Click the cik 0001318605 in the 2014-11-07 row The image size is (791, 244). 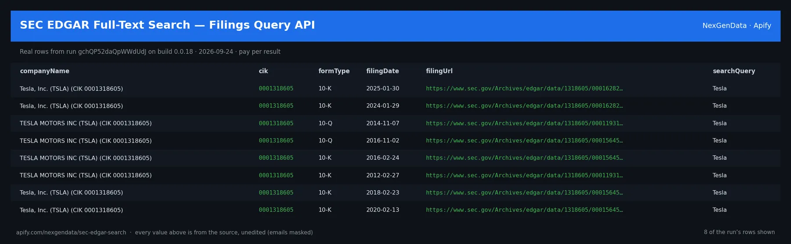276,123
